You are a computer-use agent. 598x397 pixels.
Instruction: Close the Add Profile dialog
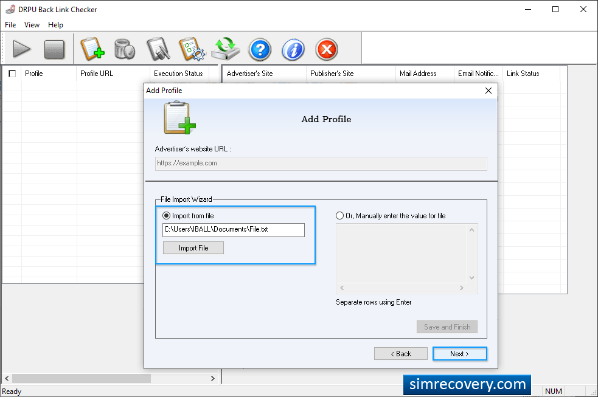point(488,91)
